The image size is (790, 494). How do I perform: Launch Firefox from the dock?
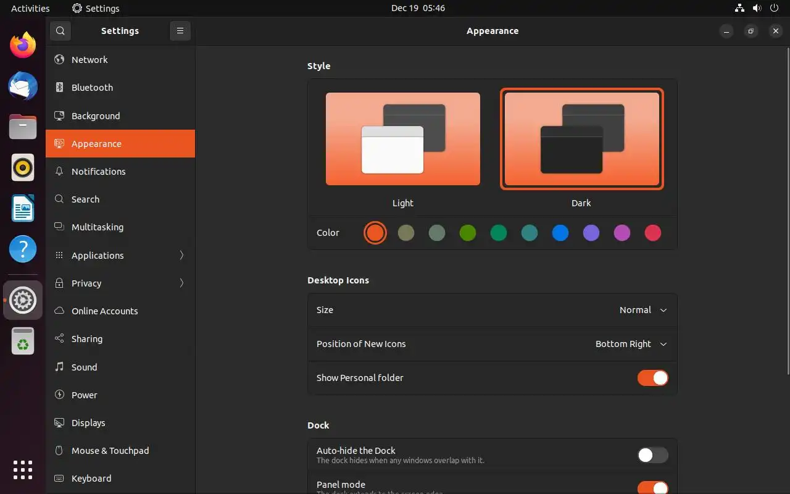tap(23, 45)
